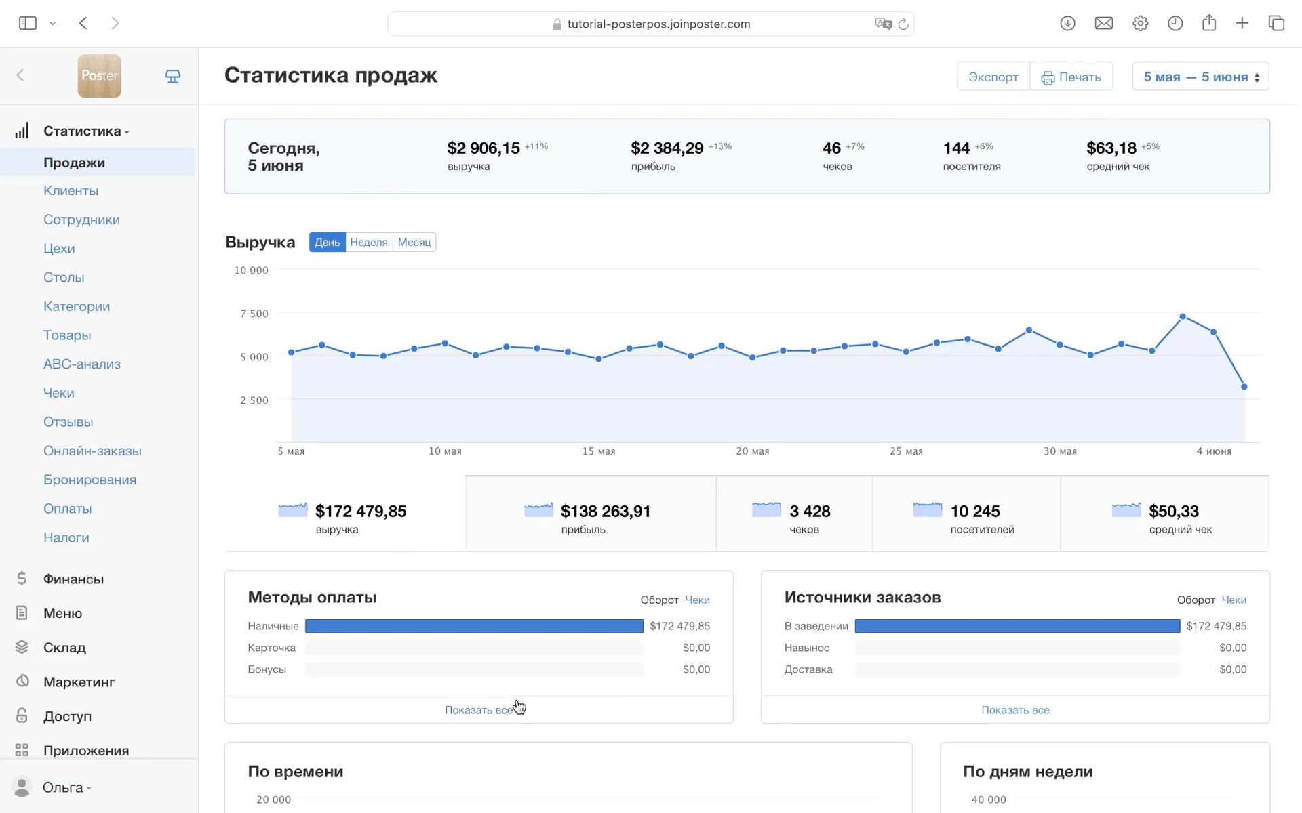Collapse sidebar with the back chevron
This screenshot has height=813, width=1302.
pyautogui.click(x=20, y=75)
